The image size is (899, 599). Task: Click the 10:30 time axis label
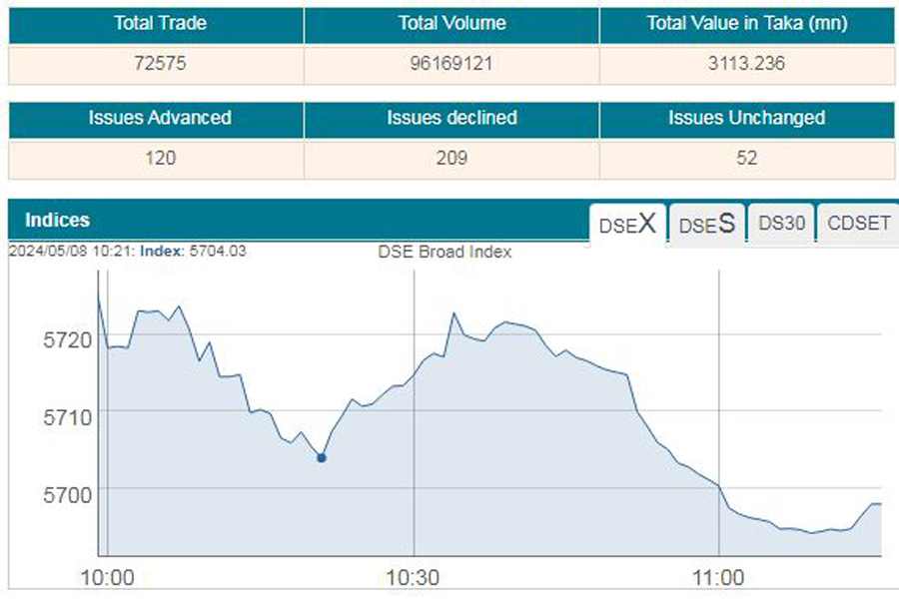[x=414, y=578]
